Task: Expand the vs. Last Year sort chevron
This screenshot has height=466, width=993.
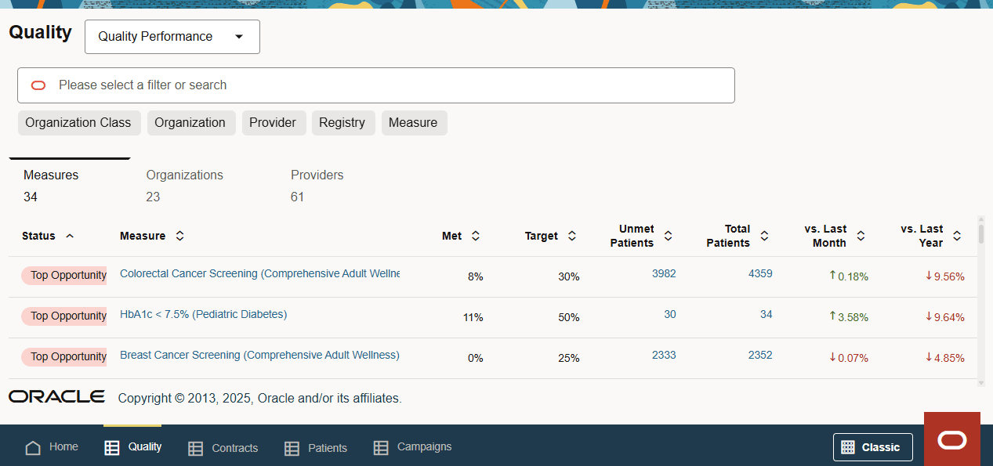Action: tap(957, 235)
